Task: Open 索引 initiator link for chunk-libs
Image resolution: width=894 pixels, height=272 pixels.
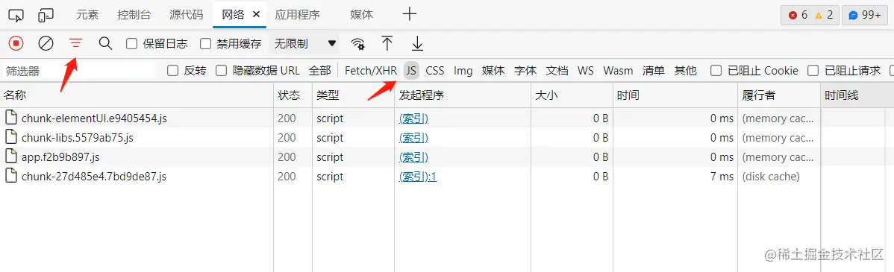Action: (x=413, y=138)
